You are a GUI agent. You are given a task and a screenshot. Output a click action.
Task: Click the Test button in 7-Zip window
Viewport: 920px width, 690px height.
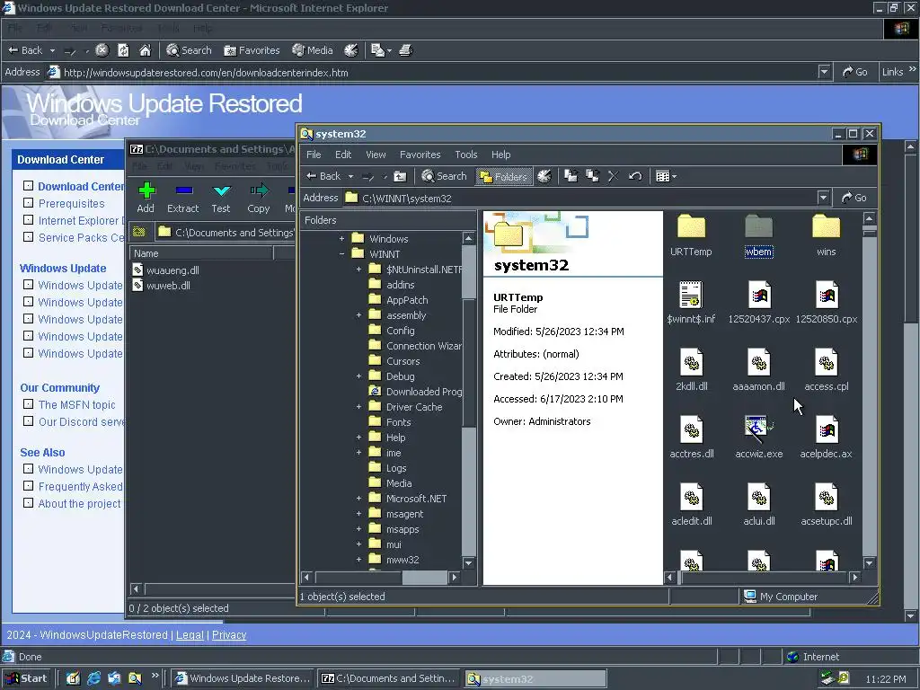click(x=221, y=199)
